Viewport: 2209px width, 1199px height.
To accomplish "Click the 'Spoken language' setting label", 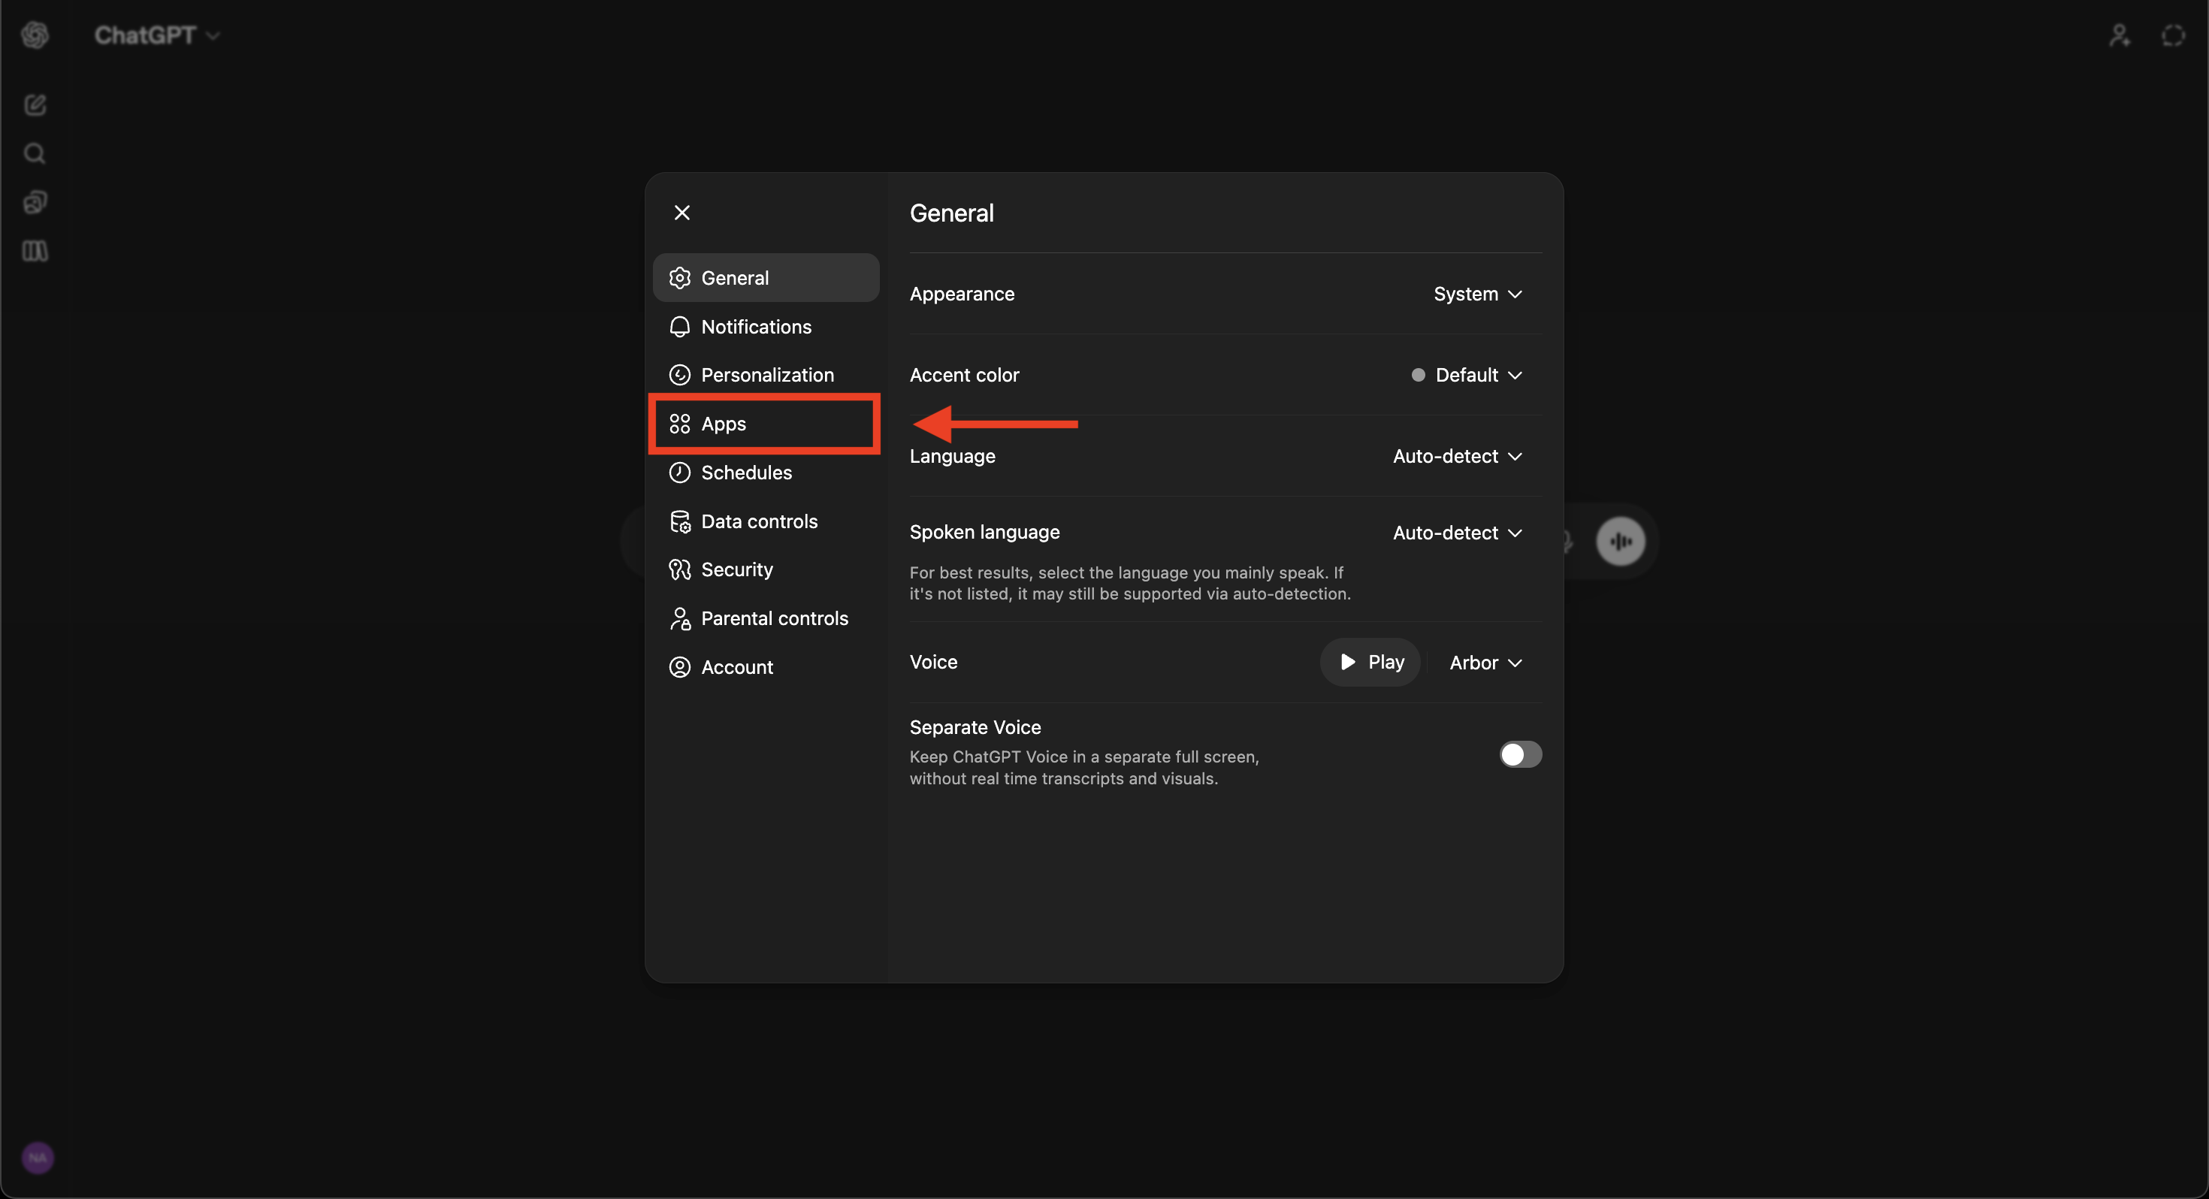I will tap(984, 533).
